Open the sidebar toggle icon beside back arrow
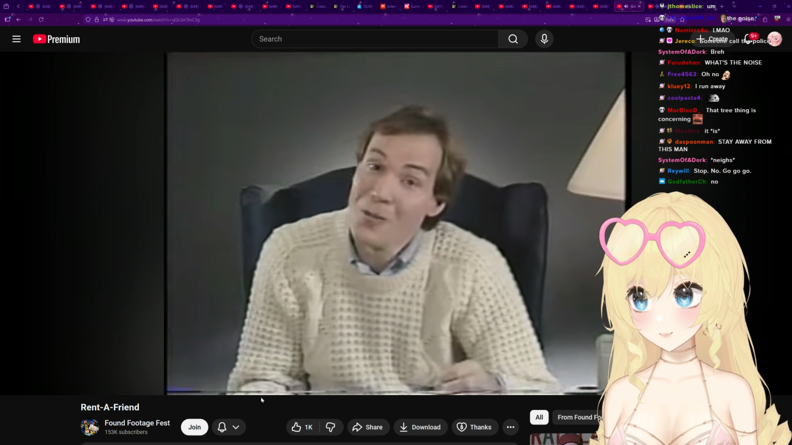Viewport: 792px width, 445px height. click(x=7, y=19)
